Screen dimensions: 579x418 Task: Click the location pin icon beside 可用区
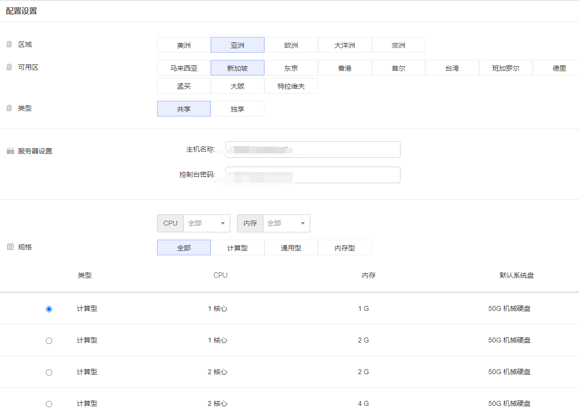click(9, 67)
